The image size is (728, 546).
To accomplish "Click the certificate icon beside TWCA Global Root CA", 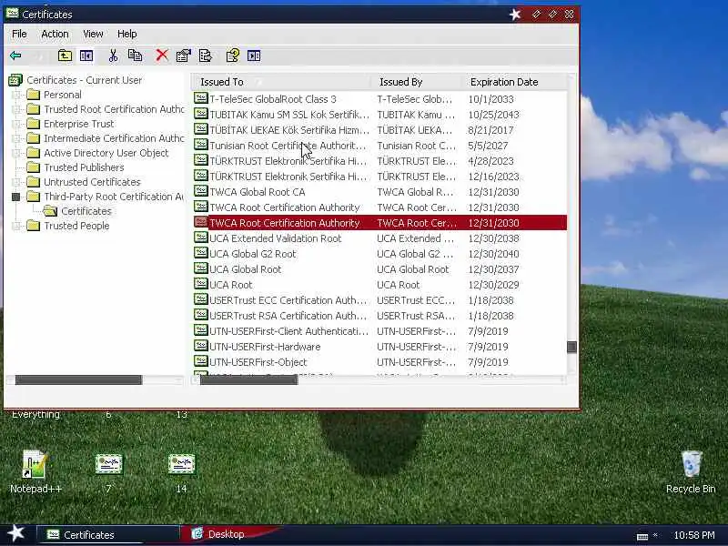I will [x=200, y=191].
